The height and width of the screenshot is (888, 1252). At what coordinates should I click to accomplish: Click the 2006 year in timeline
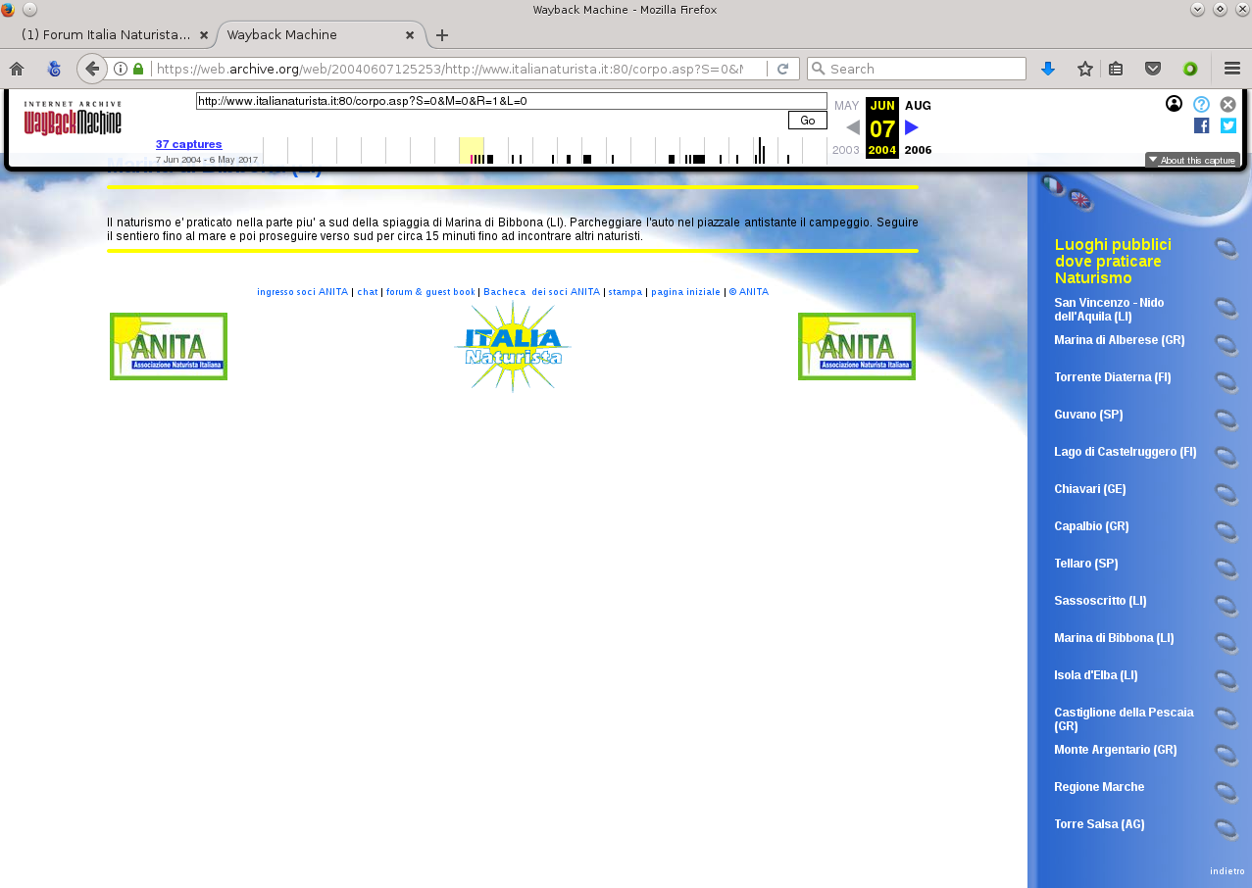click(918, 150)
